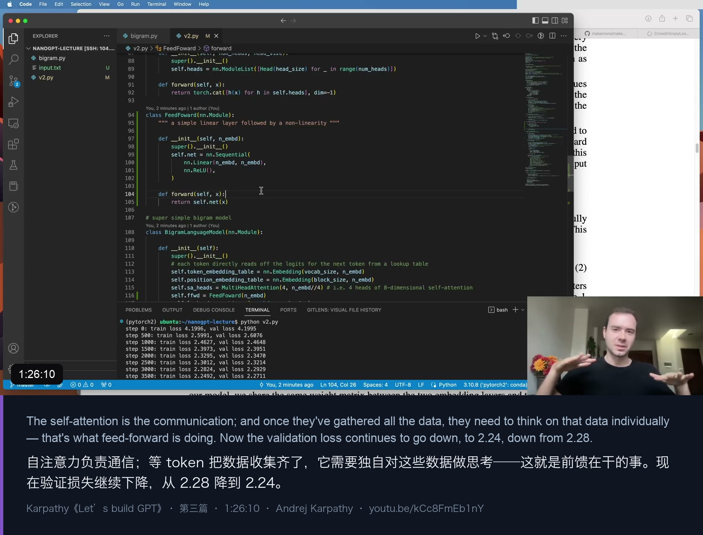This screenshot has height=535, width=703.
Task: Toggle file blame clock icon
Action: tap(541, 36)
